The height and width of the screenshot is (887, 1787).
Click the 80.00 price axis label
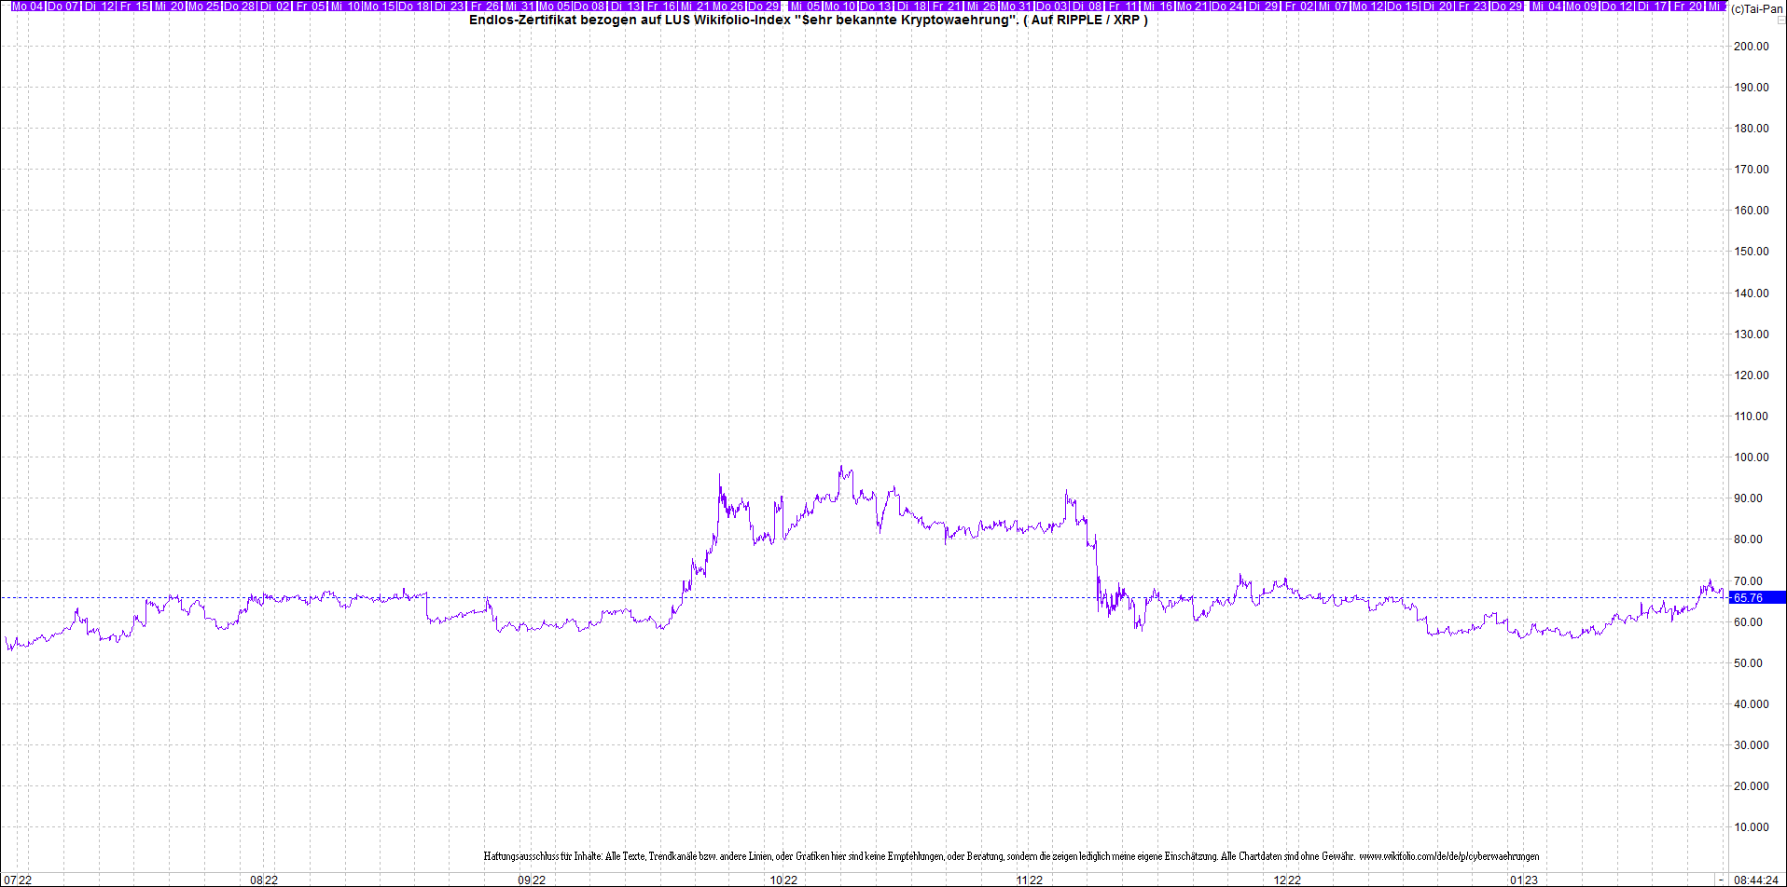(x=1748, y=539)
